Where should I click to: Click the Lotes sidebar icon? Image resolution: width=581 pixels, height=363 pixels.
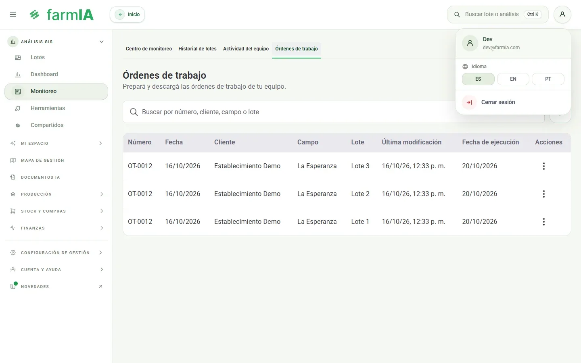(18, 58)
